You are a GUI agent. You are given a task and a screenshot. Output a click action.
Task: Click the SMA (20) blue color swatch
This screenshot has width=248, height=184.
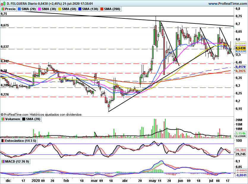19,9
